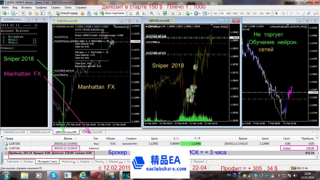
Task: Click the Новый ордер button
Action: 67,13
